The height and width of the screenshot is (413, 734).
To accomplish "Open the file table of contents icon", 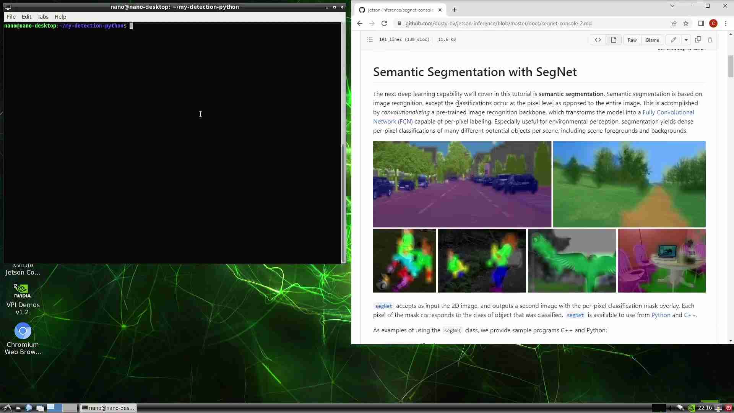I will pos(370,39).
